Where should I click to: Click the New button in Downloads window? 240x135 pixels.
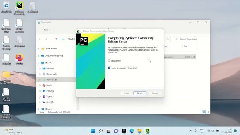(47, 30)
